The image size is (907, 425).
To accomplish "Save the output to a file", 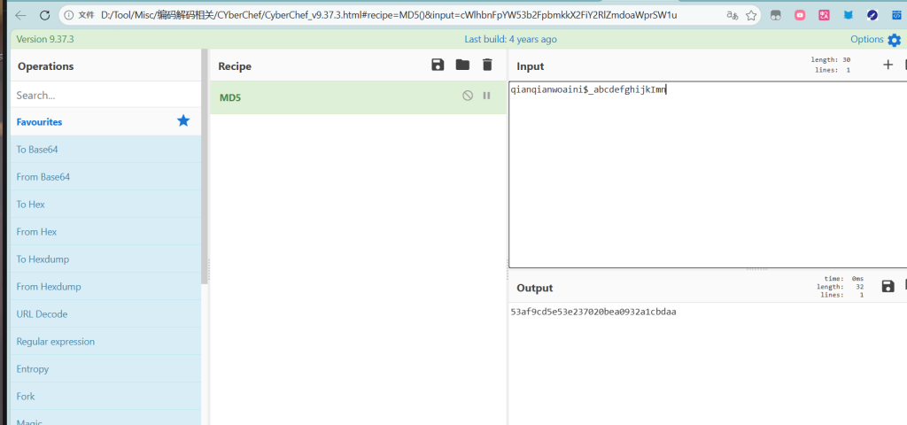I will point(888,287).
